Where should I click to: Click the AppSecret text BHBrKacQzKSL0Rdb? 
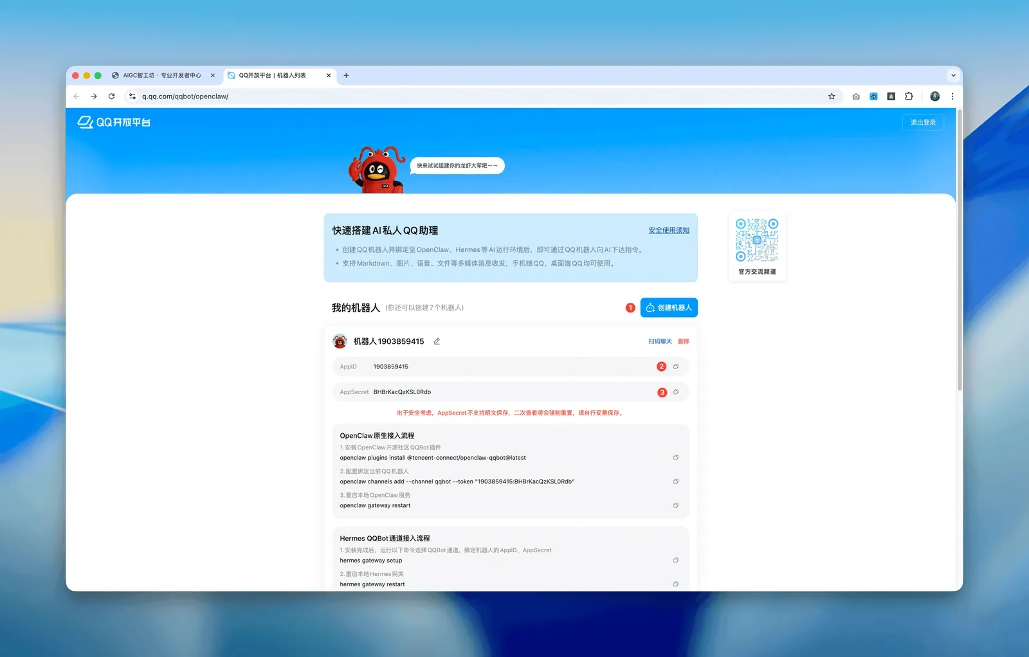[402, 392]
